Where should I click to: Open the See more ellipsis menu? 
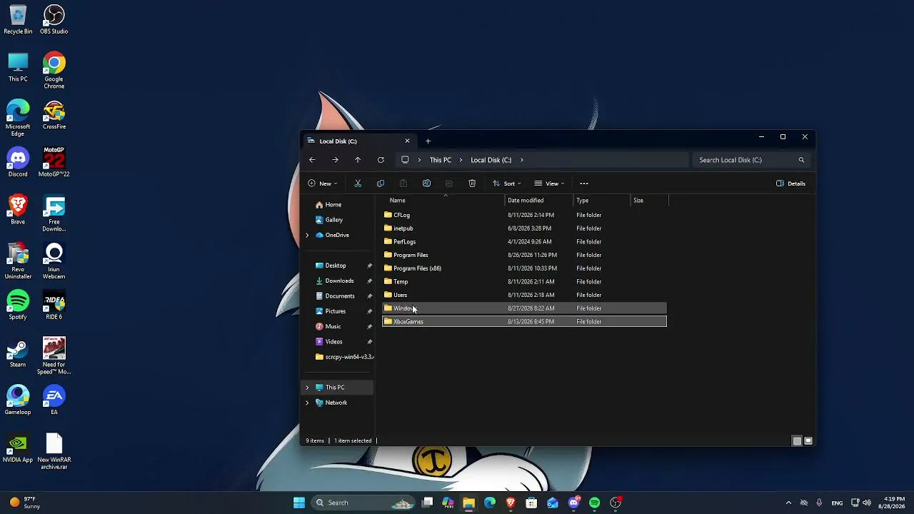tap(584, 183)
